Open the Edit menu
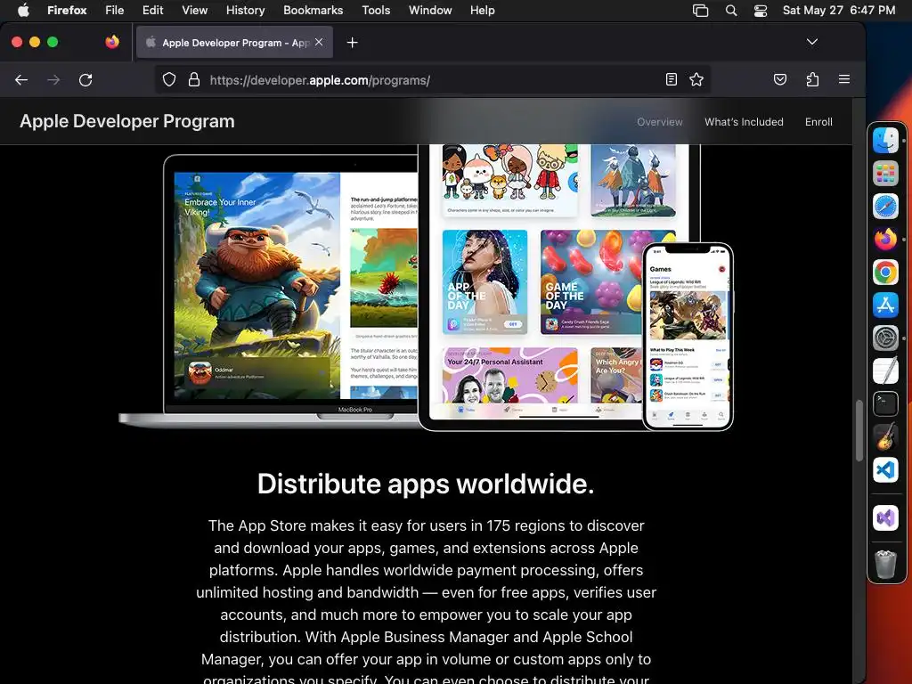Screen dimensions: 912x684 coord(152,10)
